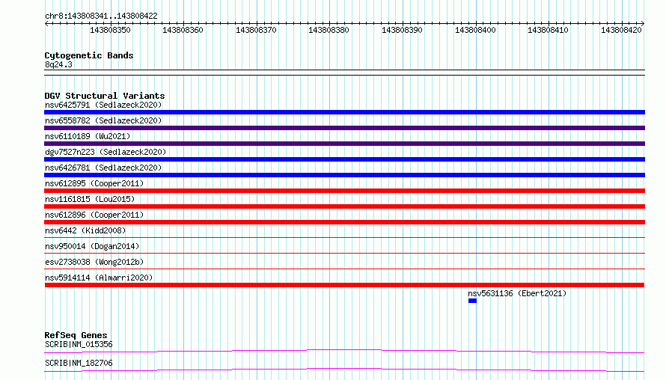Click the small blue nsv5631136 variant block
666x380 pixels.
coord(472,301)
